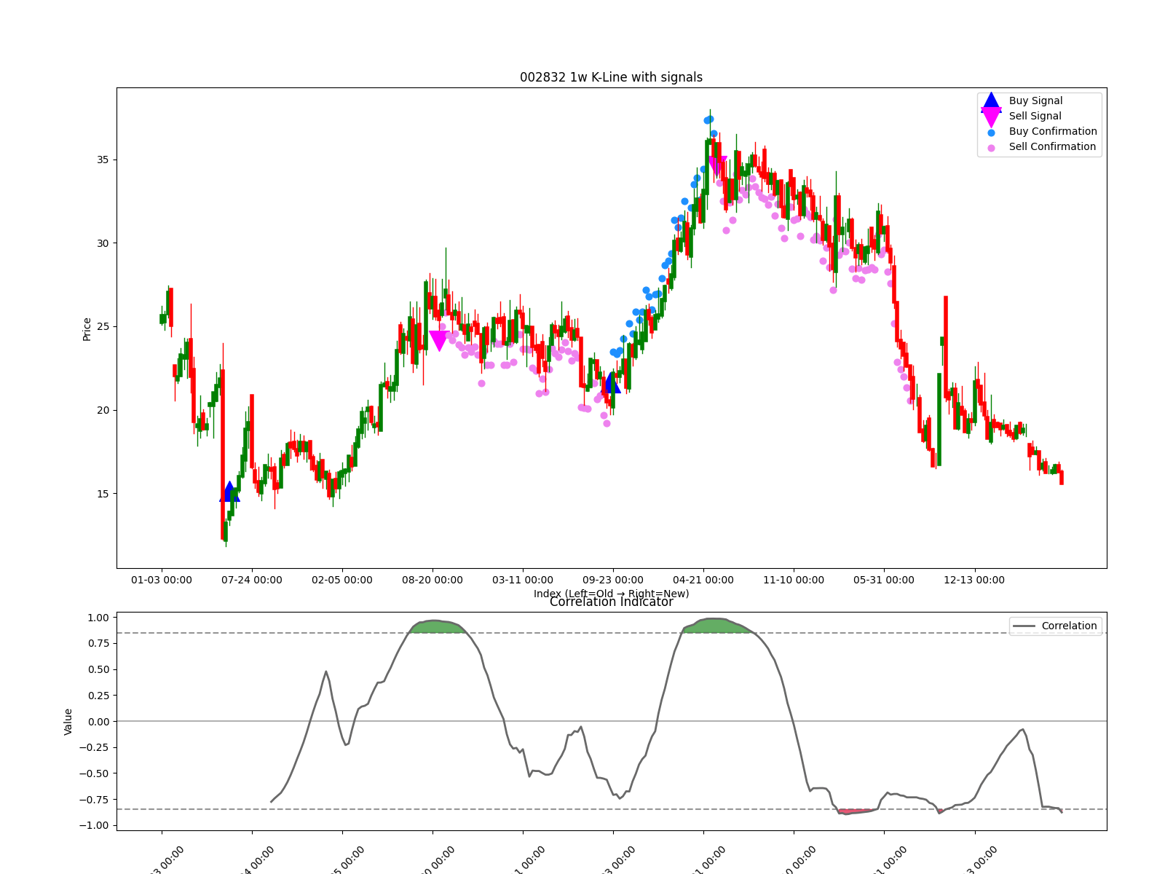The width and height of the screenshot is (1165, 874).
Task: Click the 04-21 00:00 x-axis tick label
Action: [703, 580]
